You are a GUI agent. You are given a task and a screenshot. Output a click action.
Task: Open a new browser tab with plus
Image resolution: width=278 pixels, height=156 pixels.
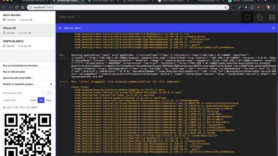coord(265,1)
